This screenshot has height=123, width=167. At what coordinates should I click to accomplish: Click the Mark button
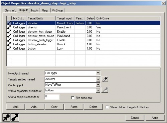(15, 107)
